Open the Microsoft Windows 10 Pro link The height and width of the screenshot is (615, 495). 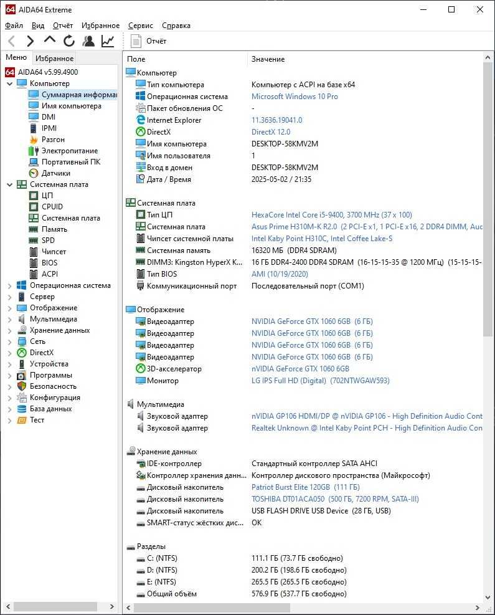(295, 97)
